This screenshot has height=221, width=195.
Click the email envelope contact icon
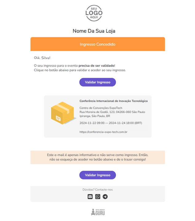90,197
